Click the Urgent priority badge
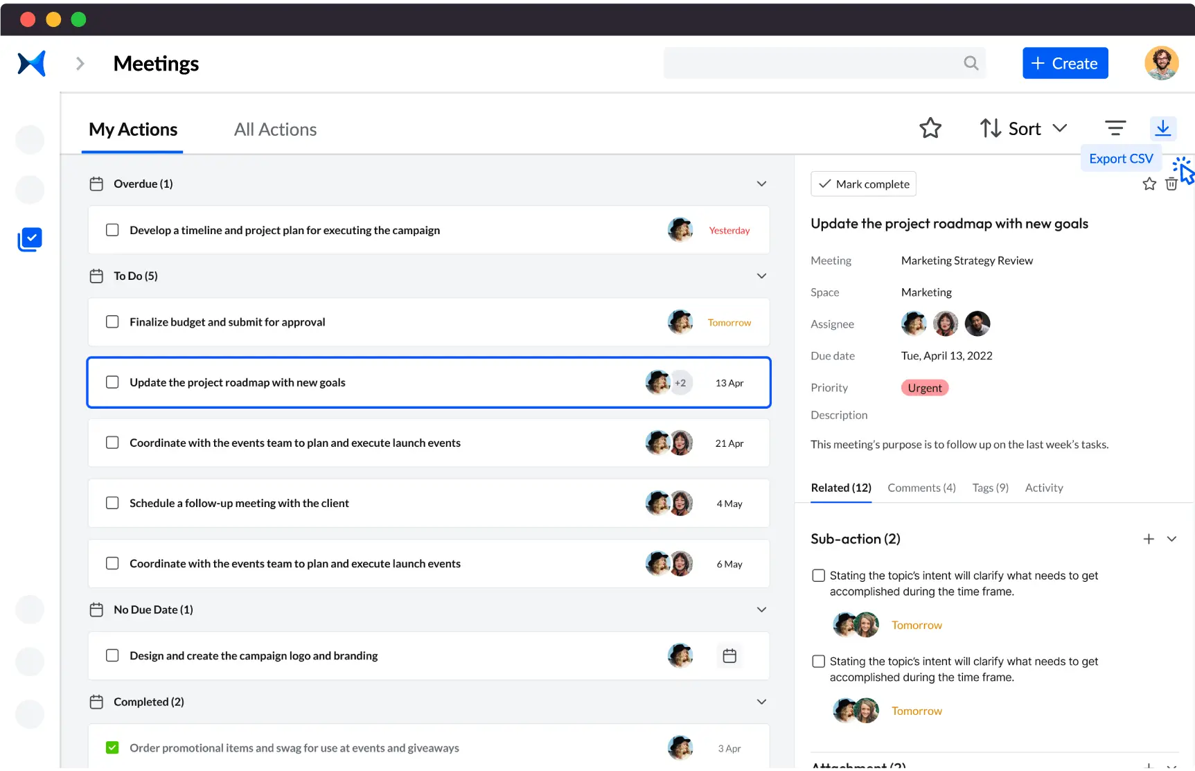Screen dimensions: 1195x771 click(x=924, y=388)
